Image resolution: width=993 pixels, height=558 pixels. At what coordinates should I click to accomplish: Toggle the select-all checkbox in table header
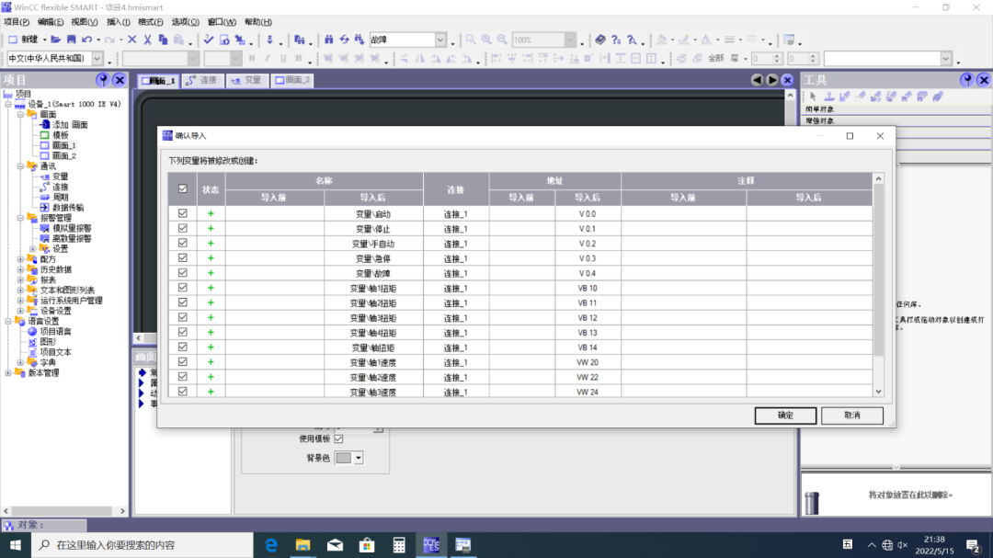click(182, 188)
